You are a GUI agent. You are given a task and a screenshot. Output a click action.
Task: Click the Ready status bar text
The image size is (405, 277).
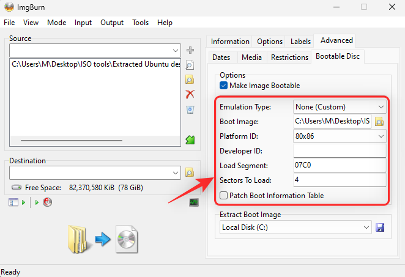[x=10, y=272]
